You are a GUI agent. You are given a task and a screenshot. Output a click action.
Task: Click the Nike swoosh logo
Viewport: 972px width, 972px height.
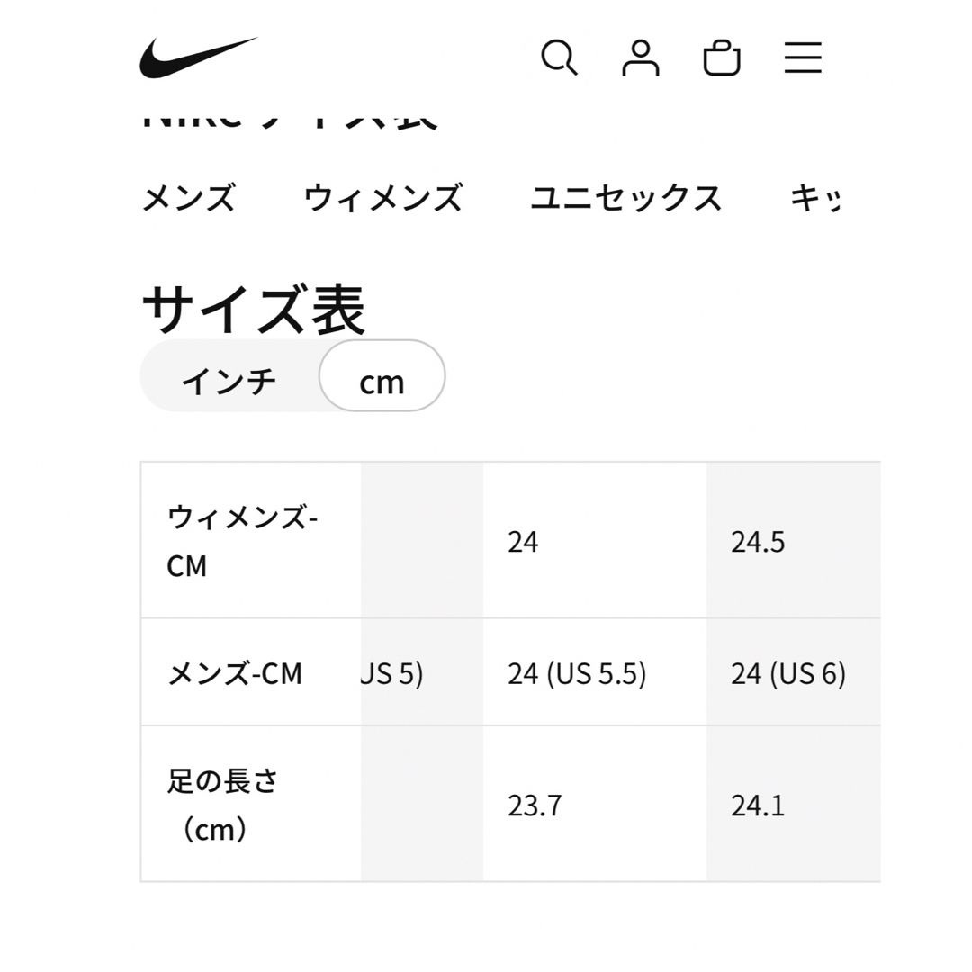(x=198, y=58)
